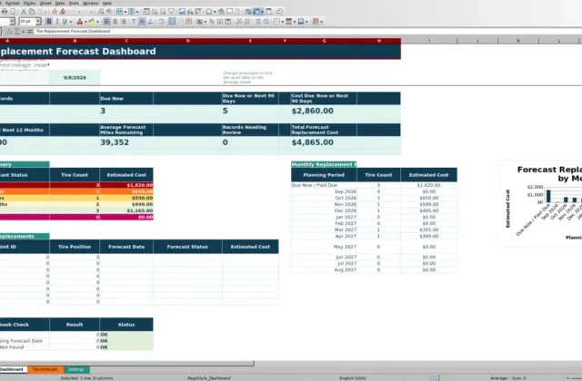Screen dimensions: 582x381
Task: Click the Copy icon
Action: [x=32, y=12]
